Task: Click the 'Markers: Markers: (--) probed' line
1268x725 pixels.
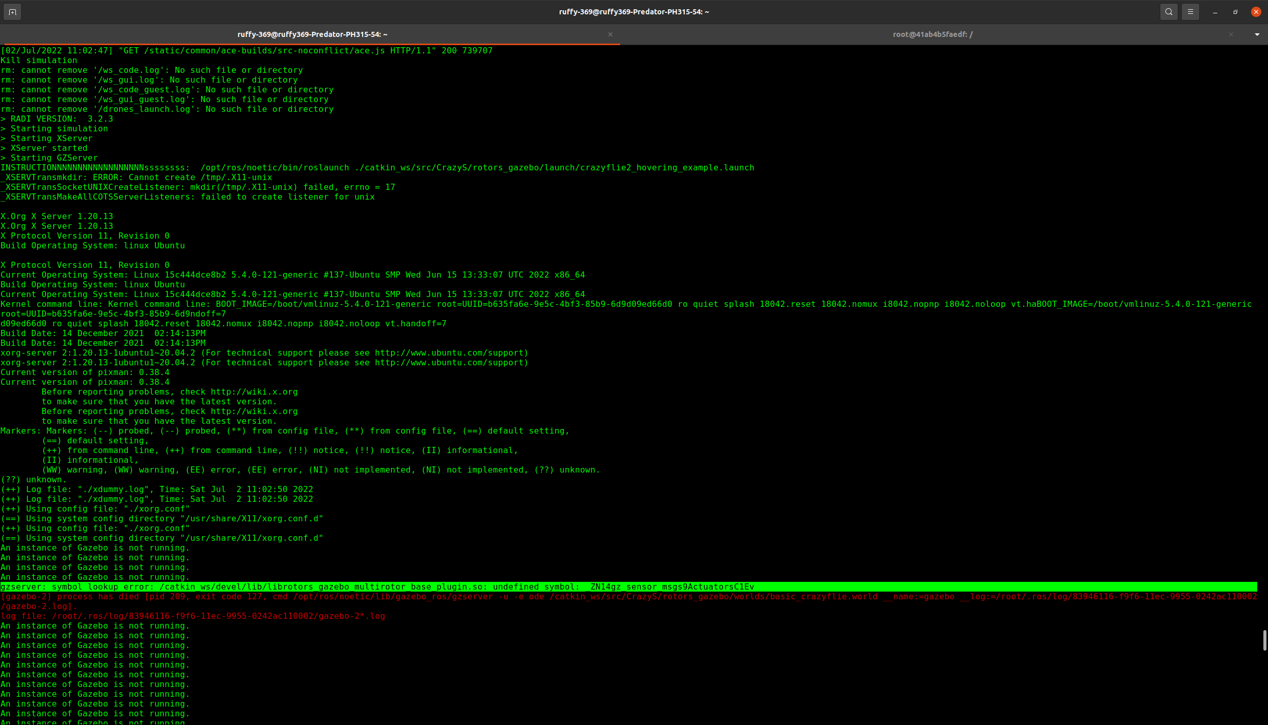Action: pos(285,430)
